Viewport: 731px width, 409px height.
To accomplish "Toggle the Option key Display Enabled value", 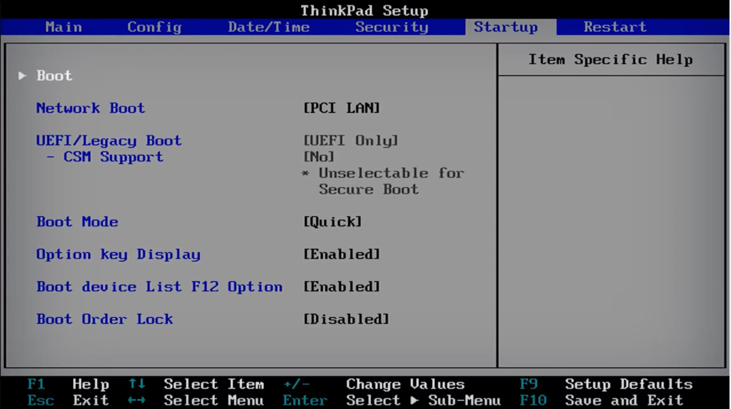I will 342,254.
